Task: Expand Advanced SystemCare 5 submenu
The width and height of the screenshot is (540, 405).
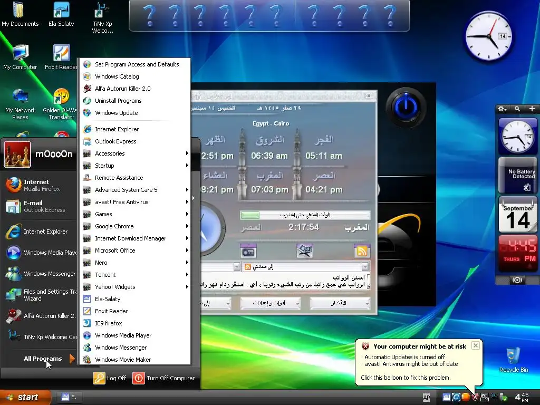Action: (x=136, y=190)
